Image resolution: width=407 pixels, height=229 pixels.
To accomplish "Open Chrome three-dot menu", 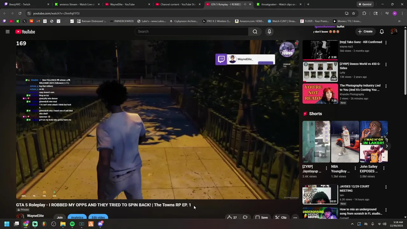I will point(402,13).
